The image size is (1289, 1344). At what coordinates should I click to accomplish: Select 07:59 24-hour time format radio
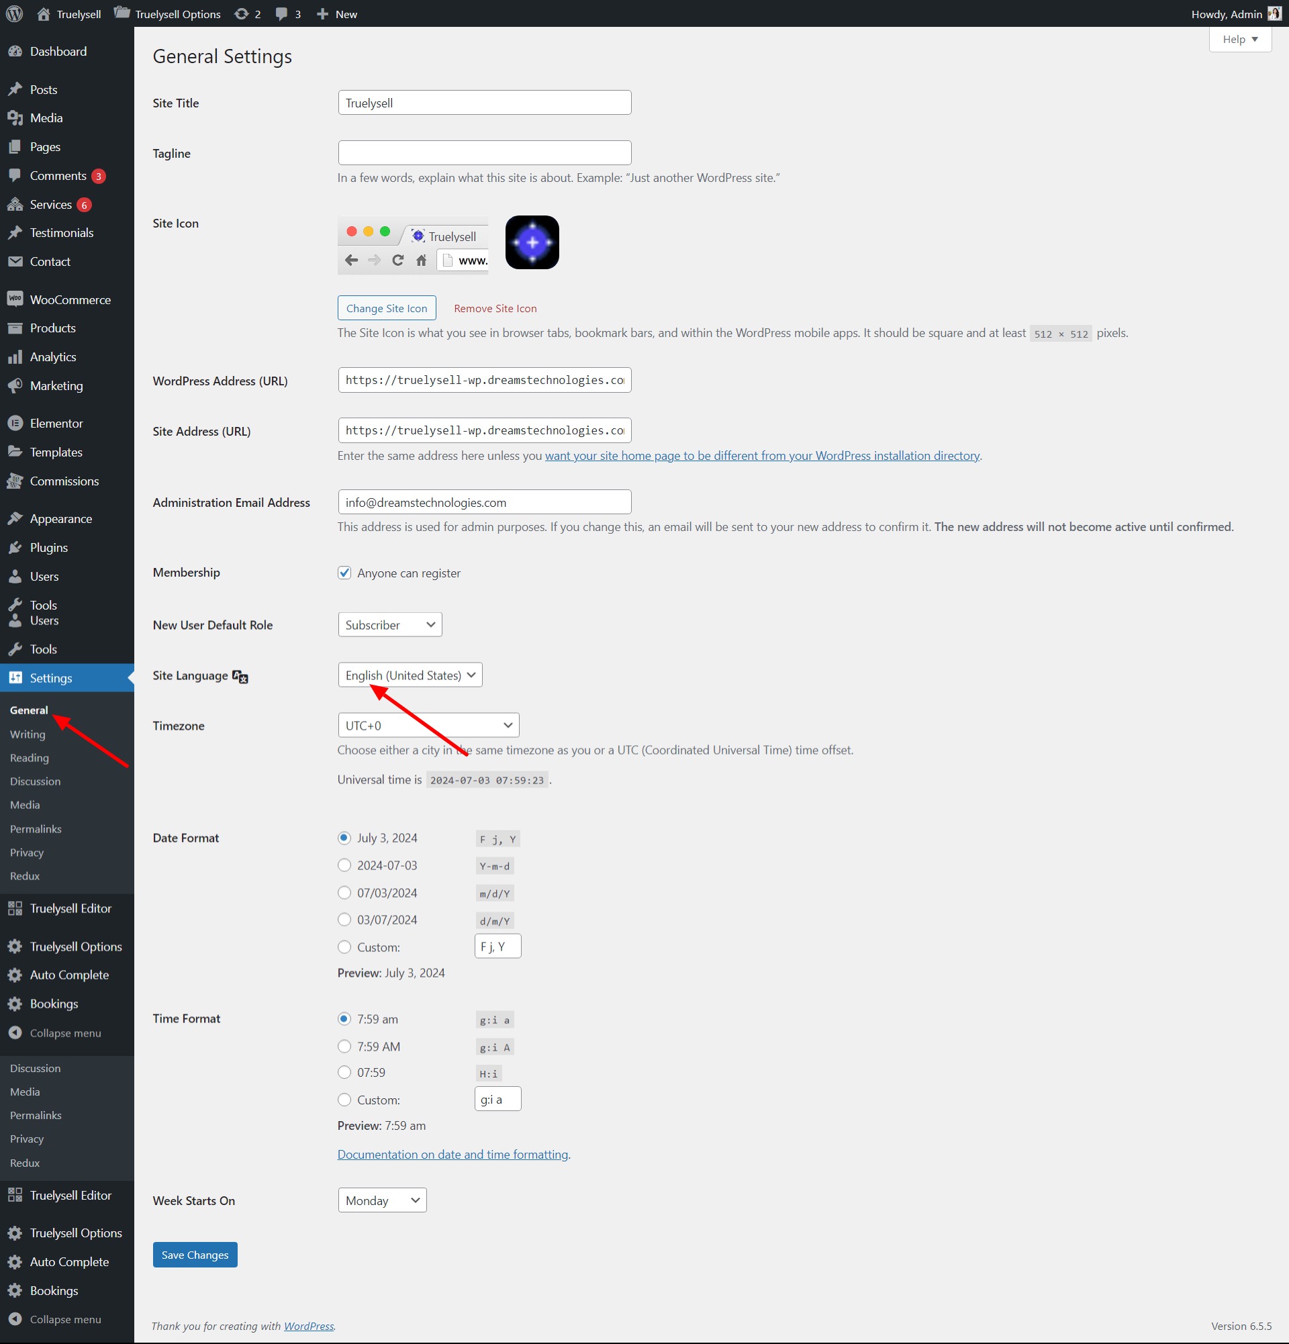(x=344, y=1071)
